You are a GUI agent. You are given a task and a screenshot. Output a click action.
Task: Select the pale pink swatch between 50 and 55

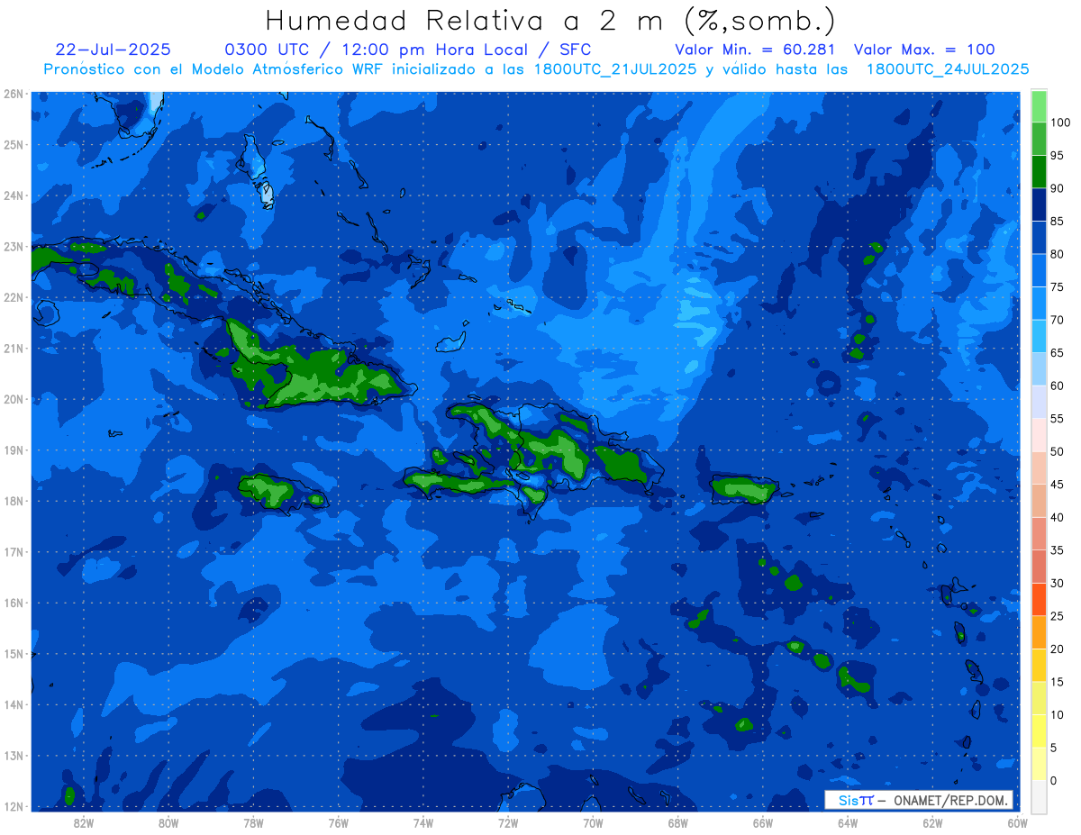(1039, 435)
